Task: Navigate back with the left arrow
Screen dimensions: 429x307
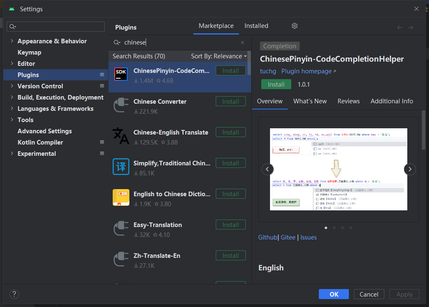Action: [x=400, y=27]
